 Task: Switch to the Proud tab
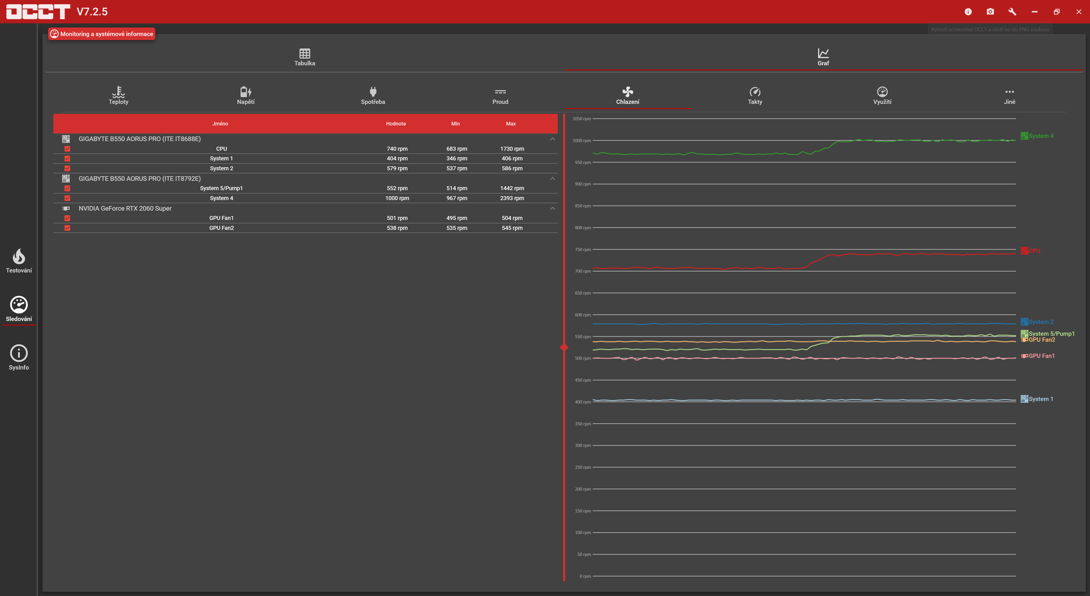pos(500,96)
